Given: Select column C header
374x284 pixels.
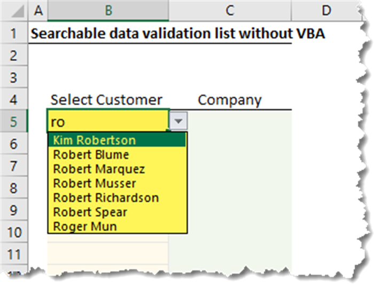Looking at the screenshot, I should pos(230,10).
